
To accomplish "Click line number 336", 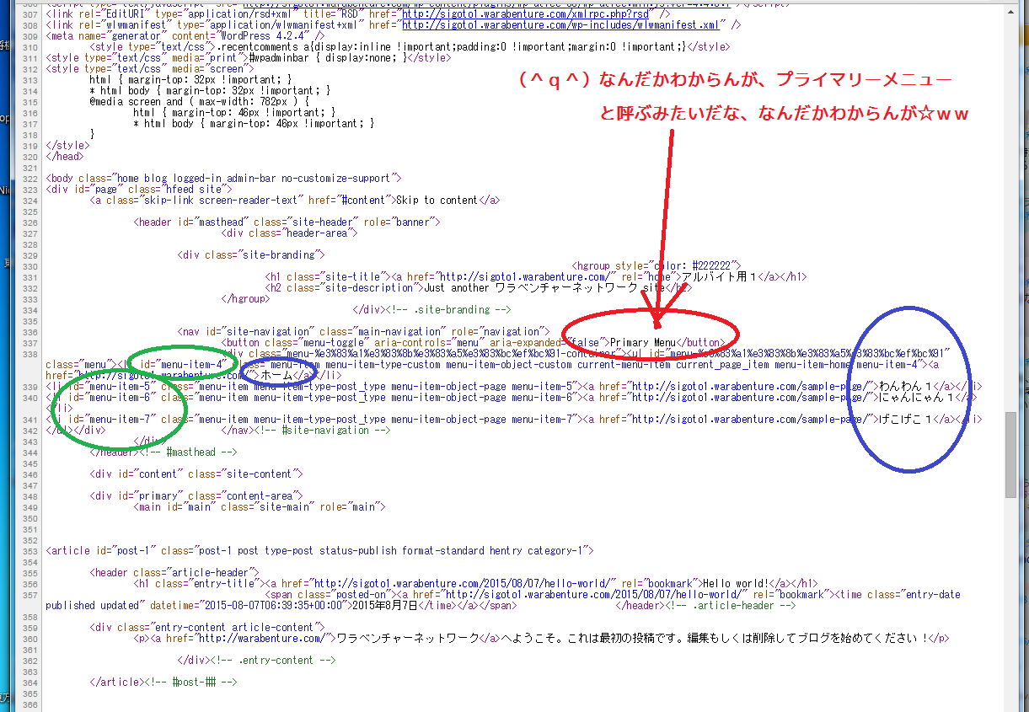I will point(30,331).
